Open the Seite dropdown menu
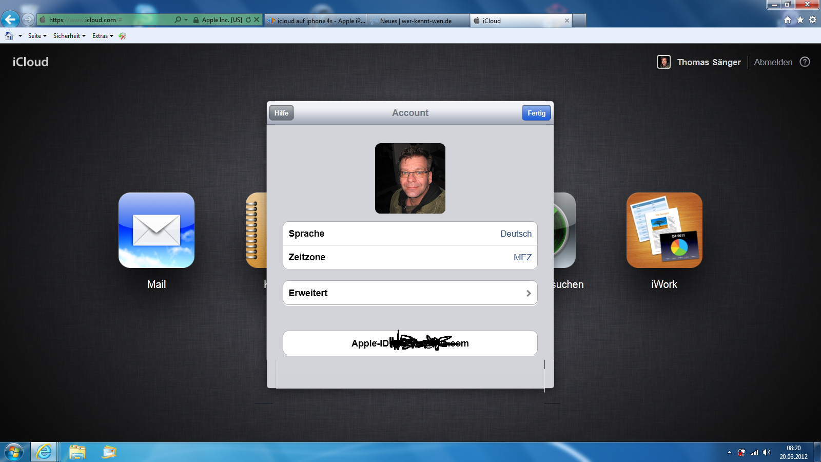 37,36
